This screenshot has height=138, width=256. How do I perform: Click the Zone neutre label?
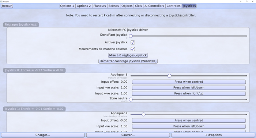pos(118,98)
